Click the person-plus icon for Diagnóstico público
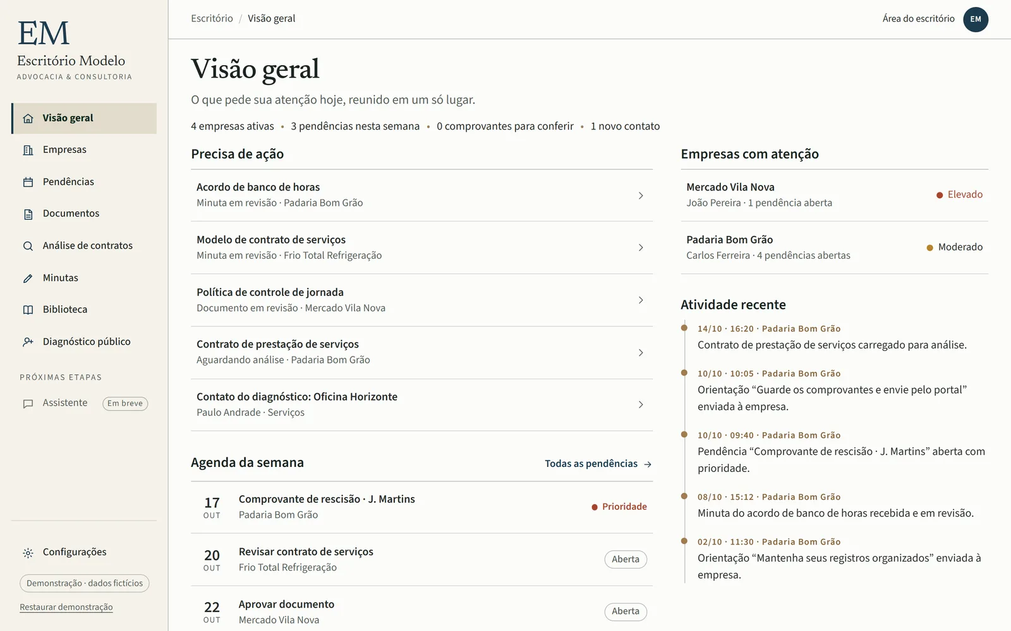1011x631 pixels. 28,342
